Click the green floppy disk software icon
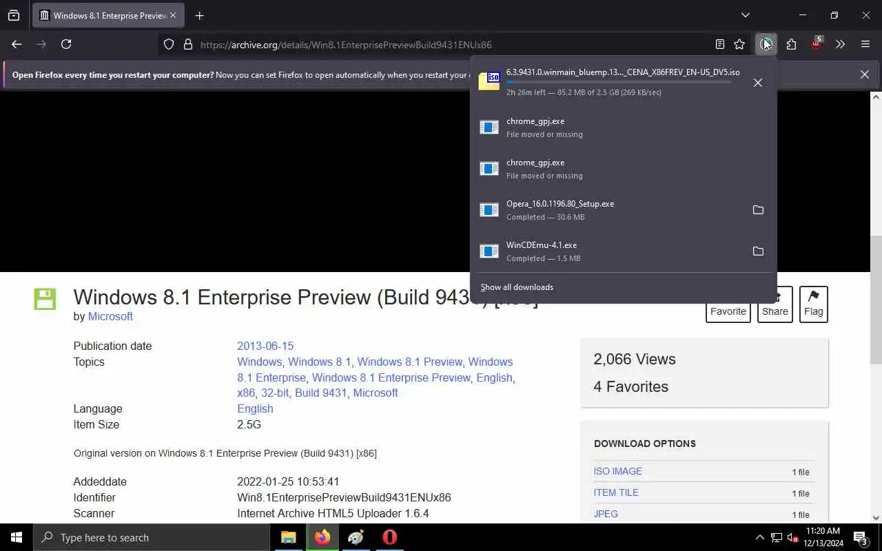This screenshot has height=551, width=882. point(45,300)
